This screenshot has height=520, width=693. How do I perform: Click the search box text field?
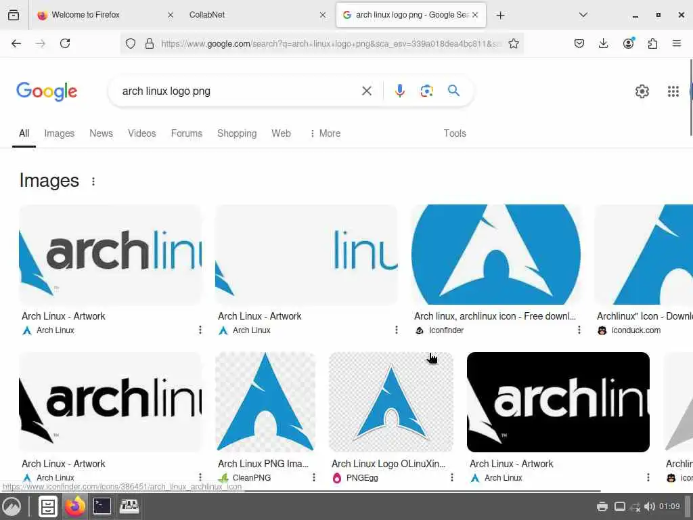pos(239,91)
